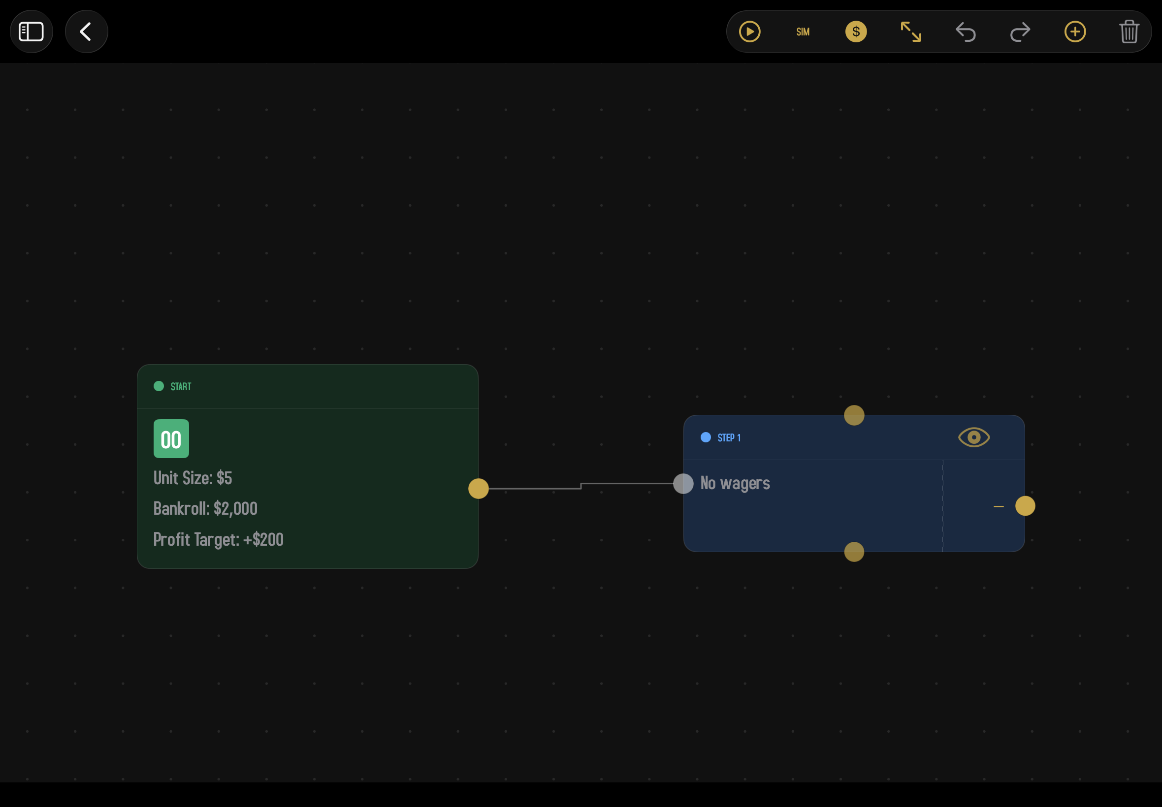Image resolution: width=1162 pixels, height=807 pixels.
Task: Click the Step 1 top connector dot
Action: pyautogui.click(x=854, y=415)
